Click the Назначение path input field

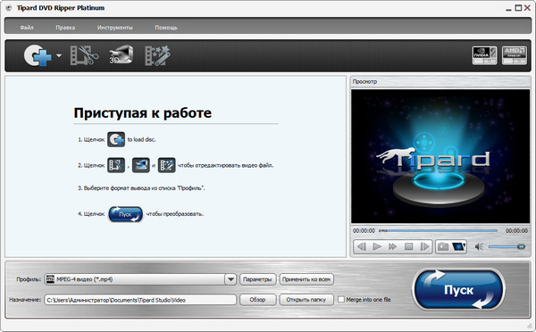[140, 300]
